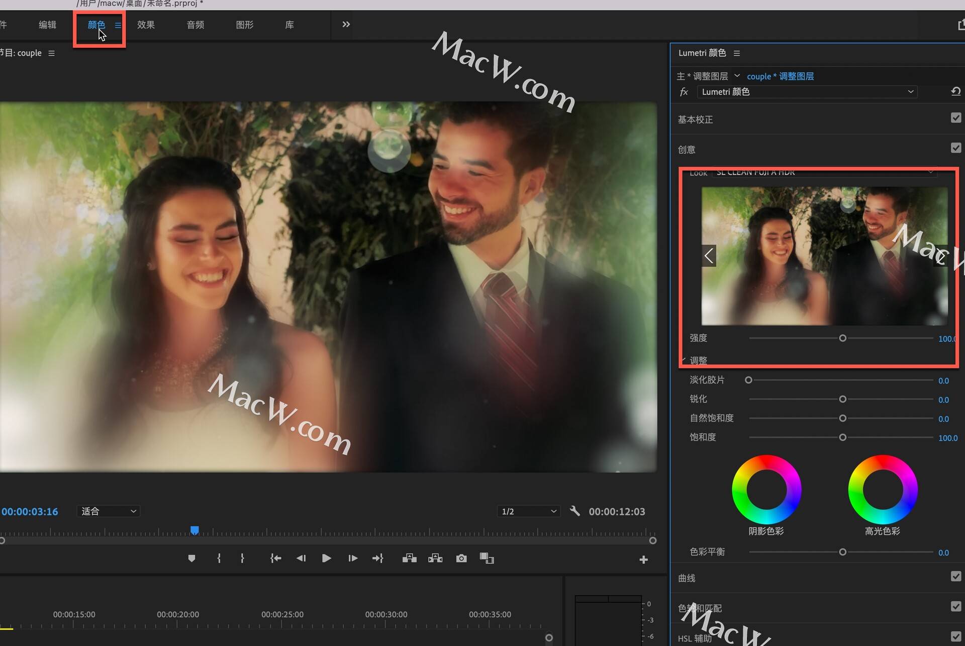
Task: Click the couple * 调整图层 link
Action: pyautogui.click(x=780, y=76)
